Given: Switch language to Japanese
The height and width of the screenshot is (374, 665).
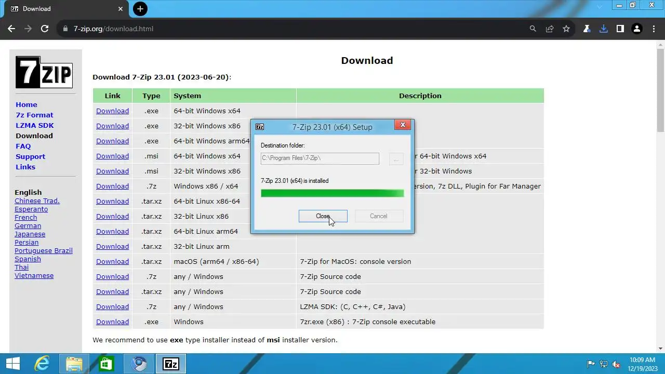Looking at the screenshot, I should point(30,234).
